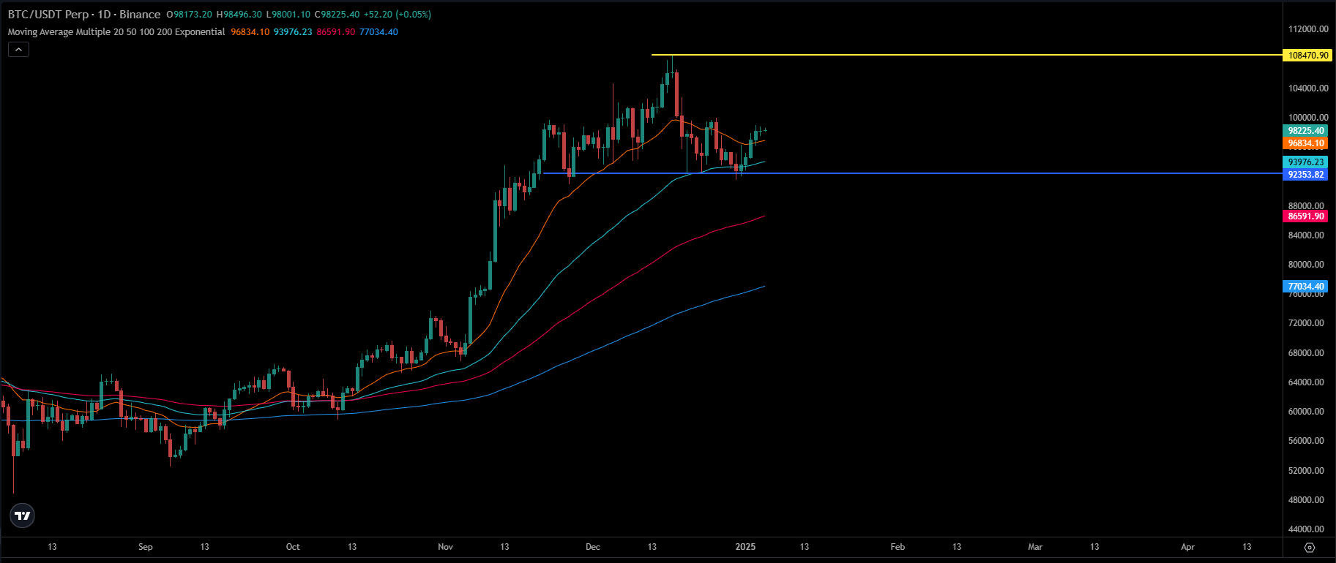The width and height of the screenshot is (1336, 563).
Task: Click the 86591.90 value in indicator legend
Action: [x=336, y=32]
